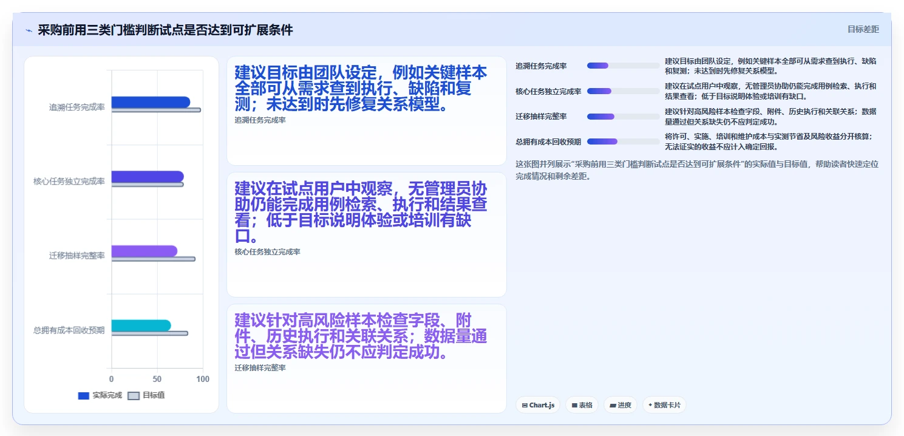Click the 核心任务独立完成率 caption under the second card
The height and width of the screenshot is (436, 904).
267,252
